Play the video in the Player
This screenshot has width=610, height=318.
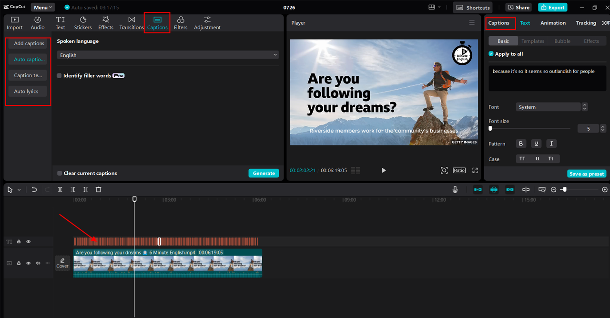click(x=384, y=170)
